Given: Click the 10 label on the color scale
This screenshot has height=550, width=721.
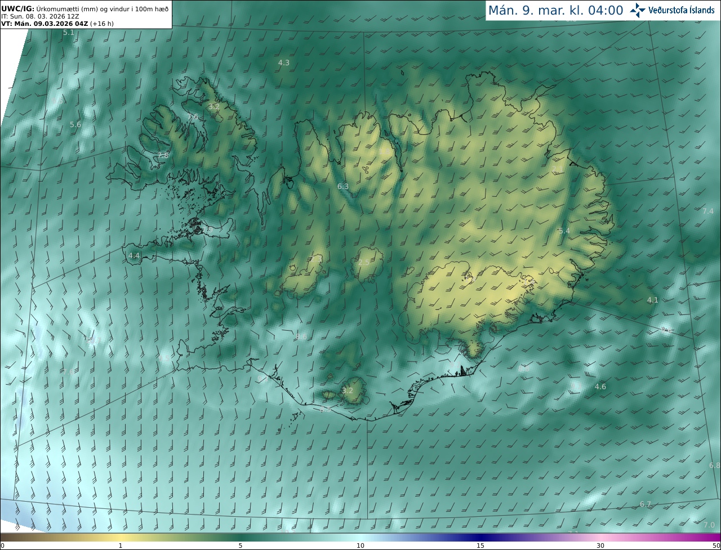Looking at the screenshot, I should (x=360, y=546).
